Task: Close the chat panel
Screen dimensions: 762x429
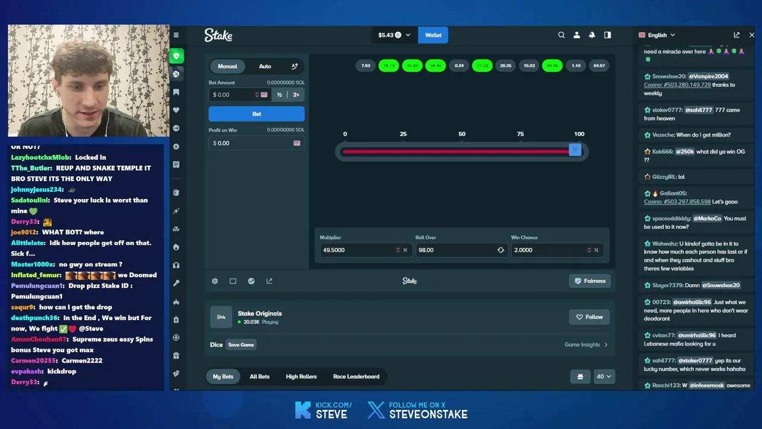Action: (751, 35)
